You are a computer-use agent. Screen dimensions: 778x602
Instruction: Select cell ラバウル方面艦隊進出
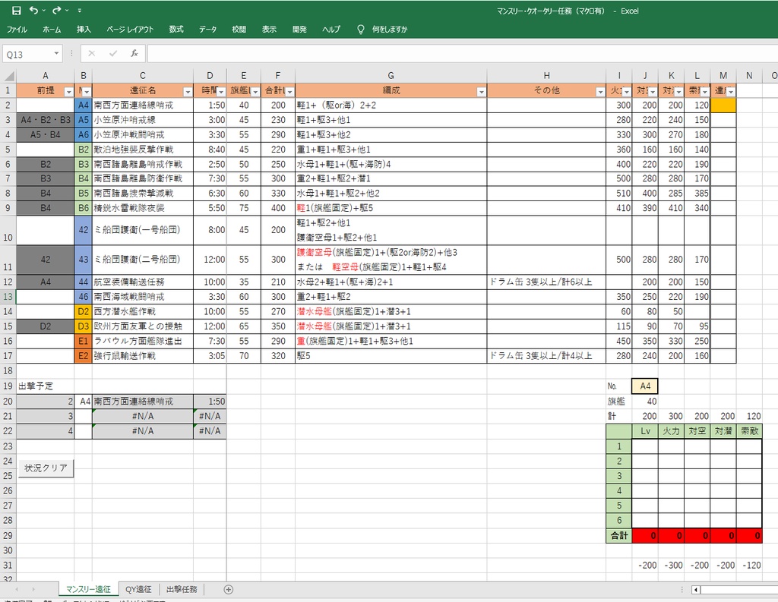coord(142,341)
